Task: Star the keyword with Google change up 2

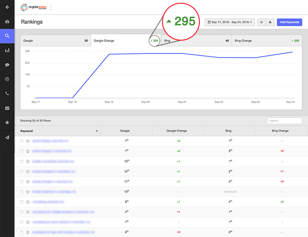Action: pyautogui.click(x=28, y=141)
